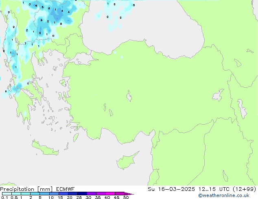This screenshot has height=199, width=258.
Task: Click the 'Precipitation' title text
Action: coord(17,189)
